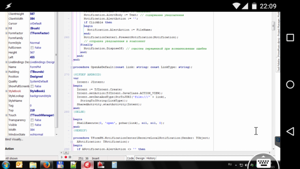Select the StyleLookup value backgroundstyle
Image resolution: width=300 pixels, height=169 pixels.
click(x=40, y=96)
